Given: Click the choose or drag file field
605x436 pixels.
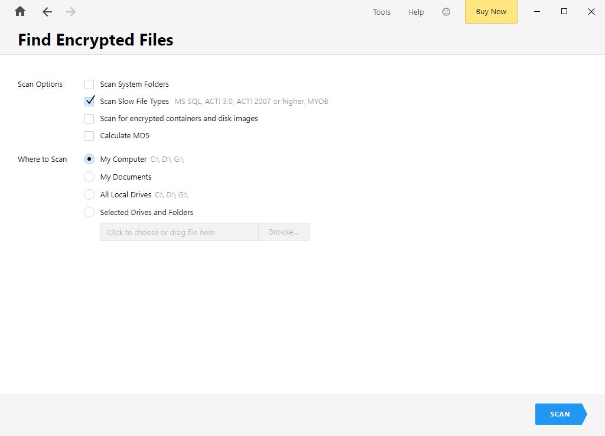Looking at the screenshot, I should (x=179, y=232).
